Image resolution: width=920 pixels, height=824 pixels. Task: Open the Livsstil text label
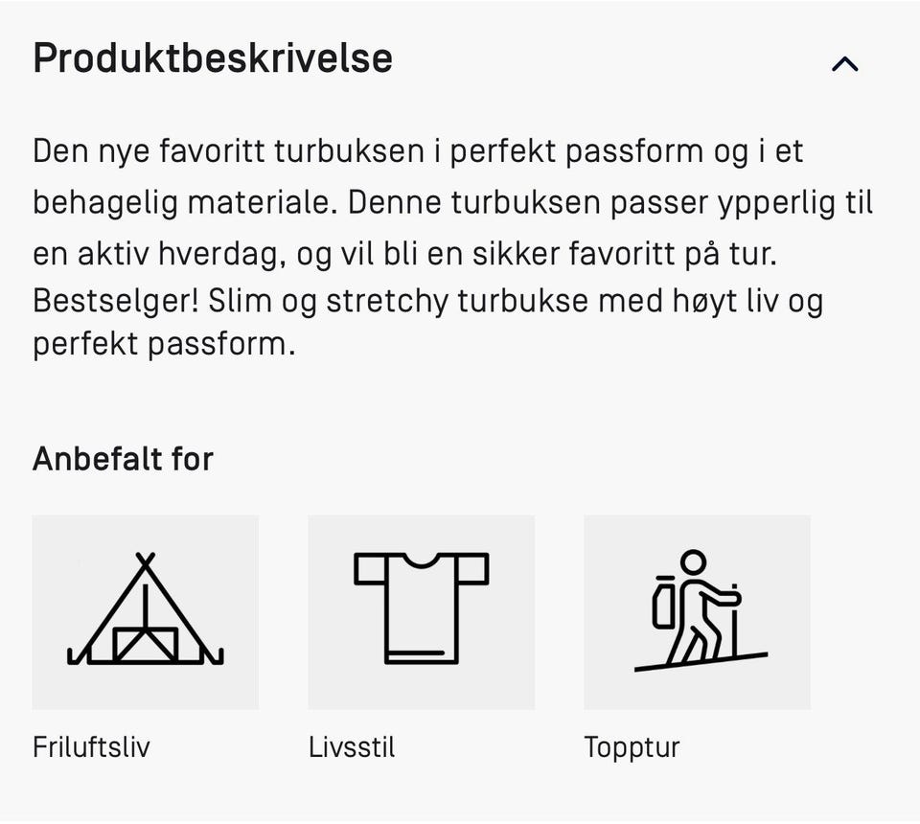point(352,747)
